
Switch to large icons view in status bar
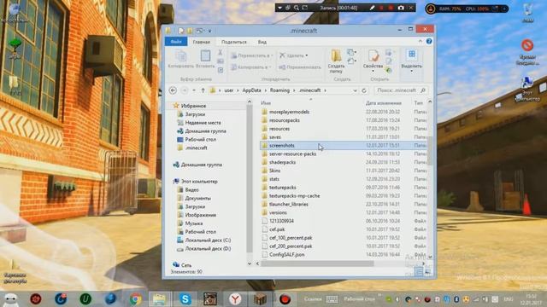[x=427, y=272]
